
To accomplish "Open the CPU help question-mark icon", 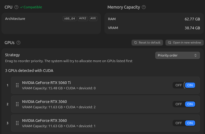I will pyautogui.click(x=16, y=7).
